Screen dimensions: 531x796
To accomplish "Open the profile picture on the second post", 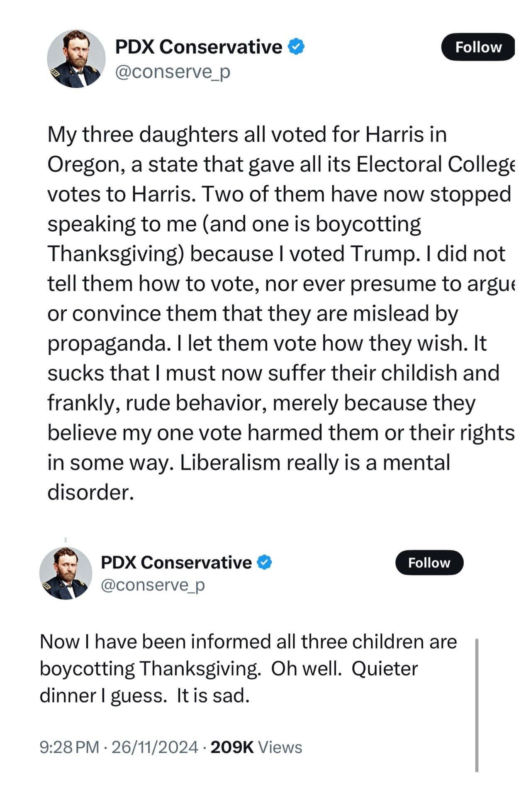I will [x=66, y=573].
